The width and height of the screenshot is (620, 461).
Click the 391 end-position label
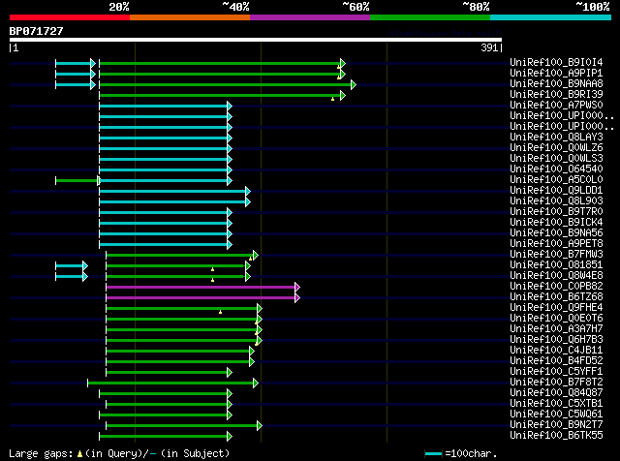click(489, 47)
